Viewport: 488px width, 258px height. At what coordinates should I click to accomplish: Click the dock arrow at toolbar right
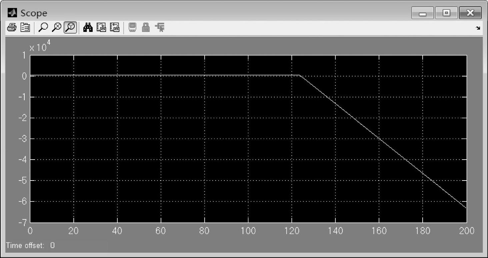point(478,28)
